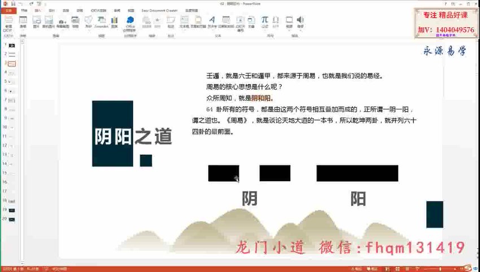Select the solid yang line shape

[x=357, y=173]
